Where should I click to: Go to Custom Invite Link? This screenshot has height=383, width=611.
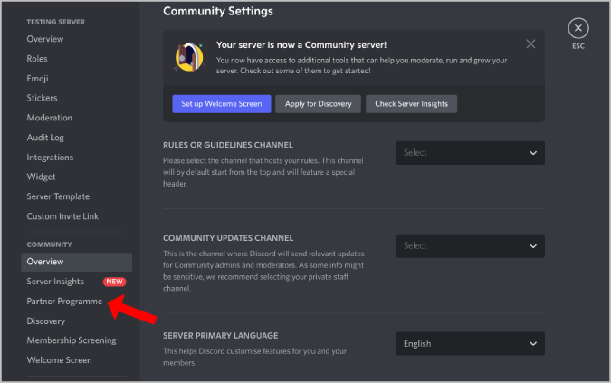tap(62, 216)
